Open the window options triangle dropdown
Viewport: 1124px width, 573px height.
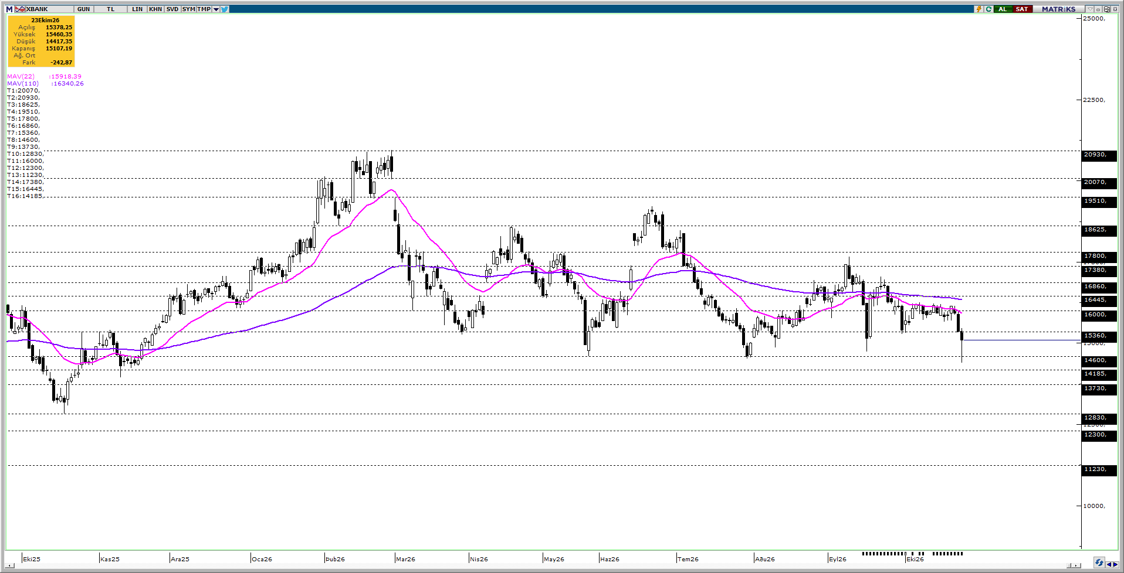(1090, 9)
